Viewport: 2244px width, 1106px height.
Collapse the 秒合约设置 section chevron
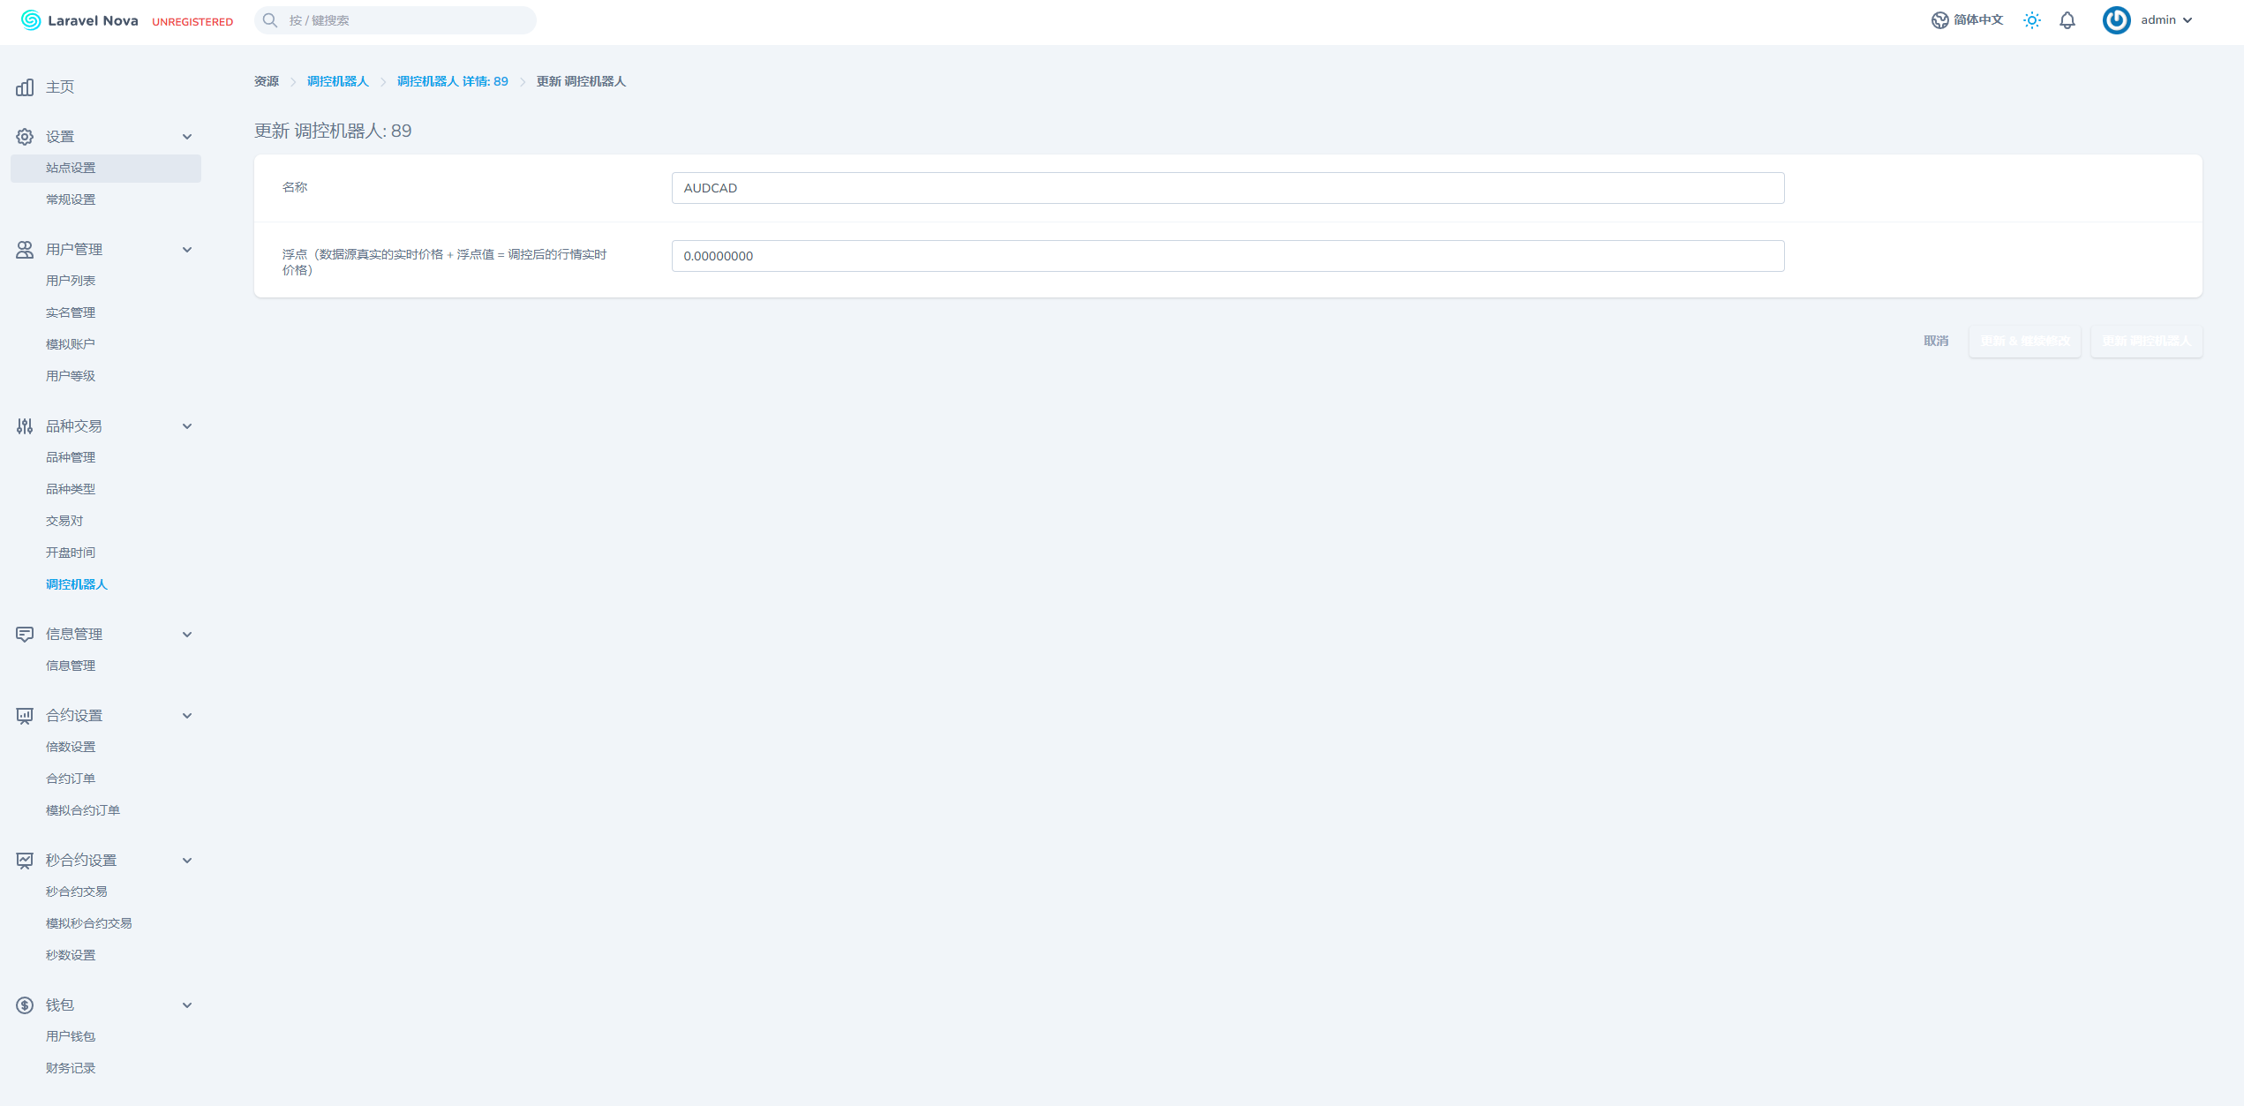tap(187, 861)
